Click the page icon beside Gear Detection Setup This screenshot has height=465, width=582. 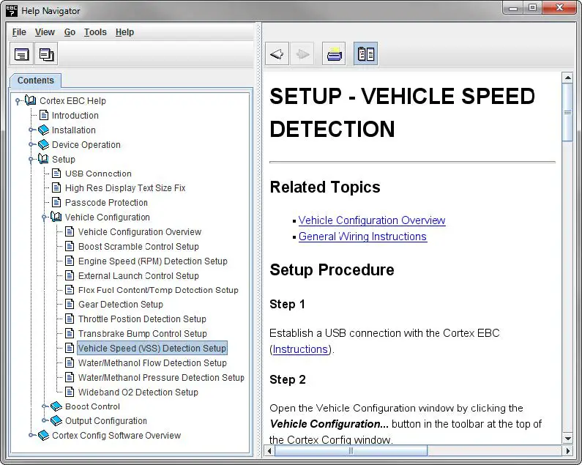70,304
